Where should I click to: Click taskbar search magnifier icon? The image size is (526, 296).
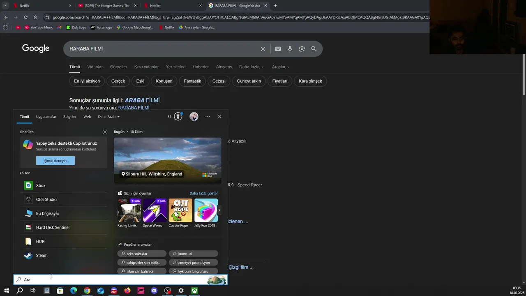pos(20,291)
